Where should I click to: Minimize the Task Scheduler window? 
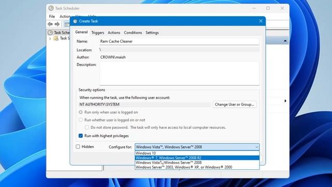(x=254, y=8)
